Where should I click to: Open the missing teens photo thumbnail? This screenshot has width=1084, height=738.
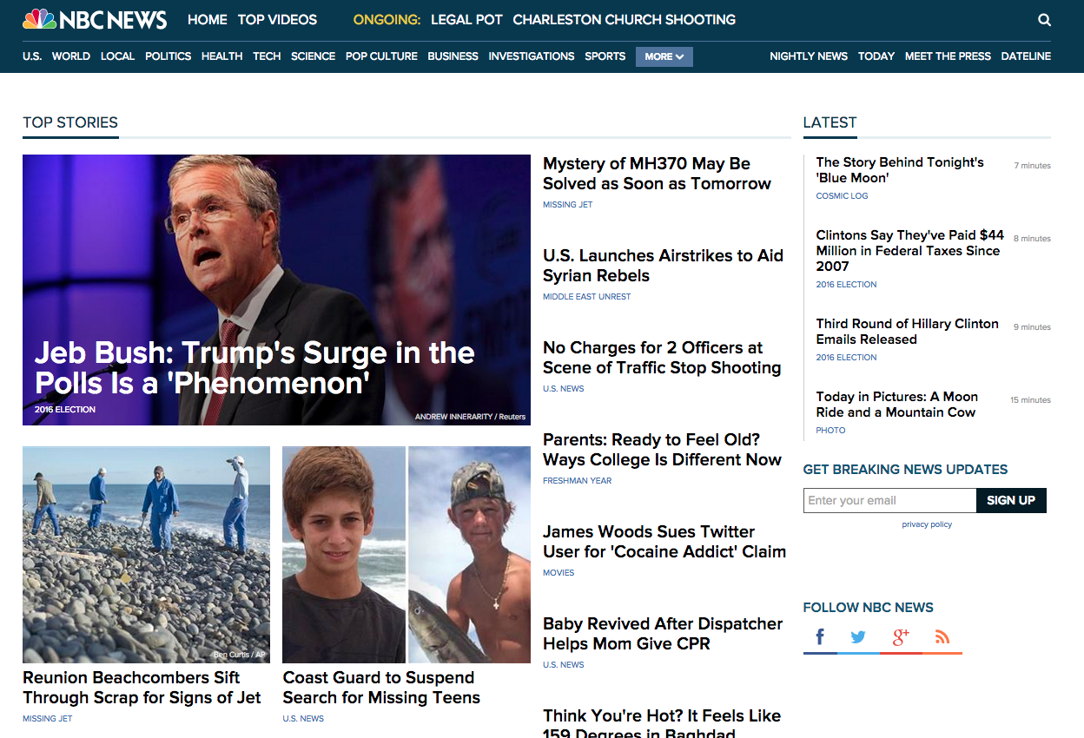coord(406,555)
